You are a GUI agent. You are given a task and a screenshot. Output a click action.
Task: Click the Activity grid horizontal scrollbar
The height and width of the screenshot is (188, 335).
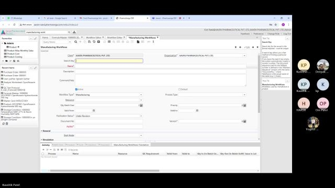click(x=105, y=171)
